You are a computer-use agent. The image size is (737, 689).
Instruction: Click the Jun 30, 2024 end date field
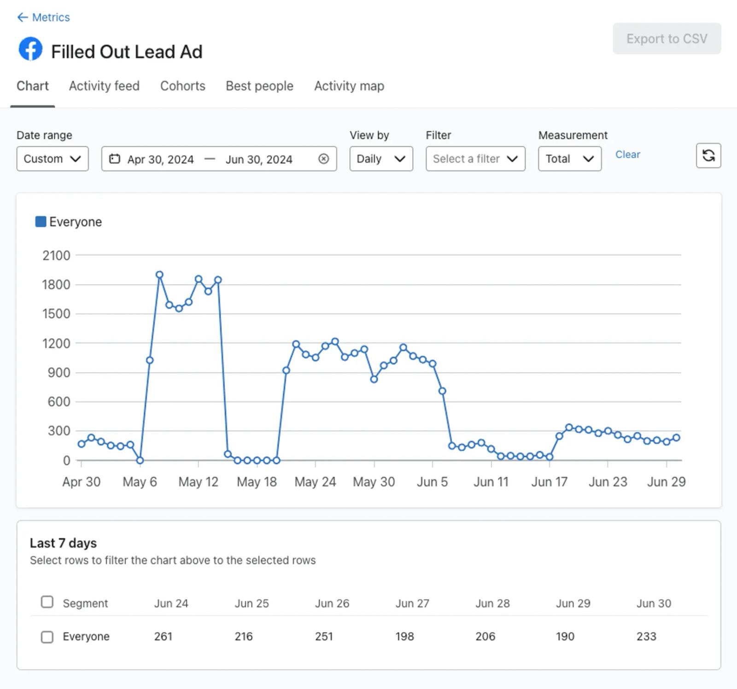(259, 159)
